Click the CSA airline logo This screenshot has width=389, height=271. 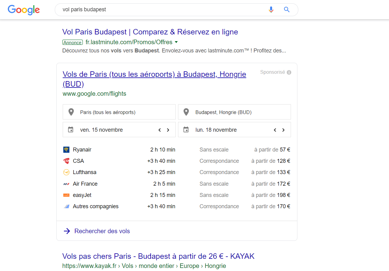(x=66, y=161)
